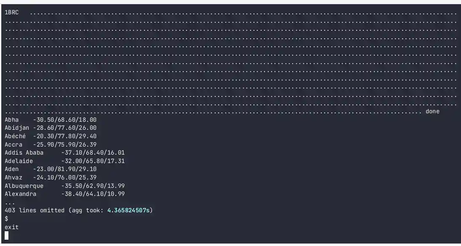This screenshot has height=246, width=461.
Task: Click the word done after the dots
Action: 432,112
